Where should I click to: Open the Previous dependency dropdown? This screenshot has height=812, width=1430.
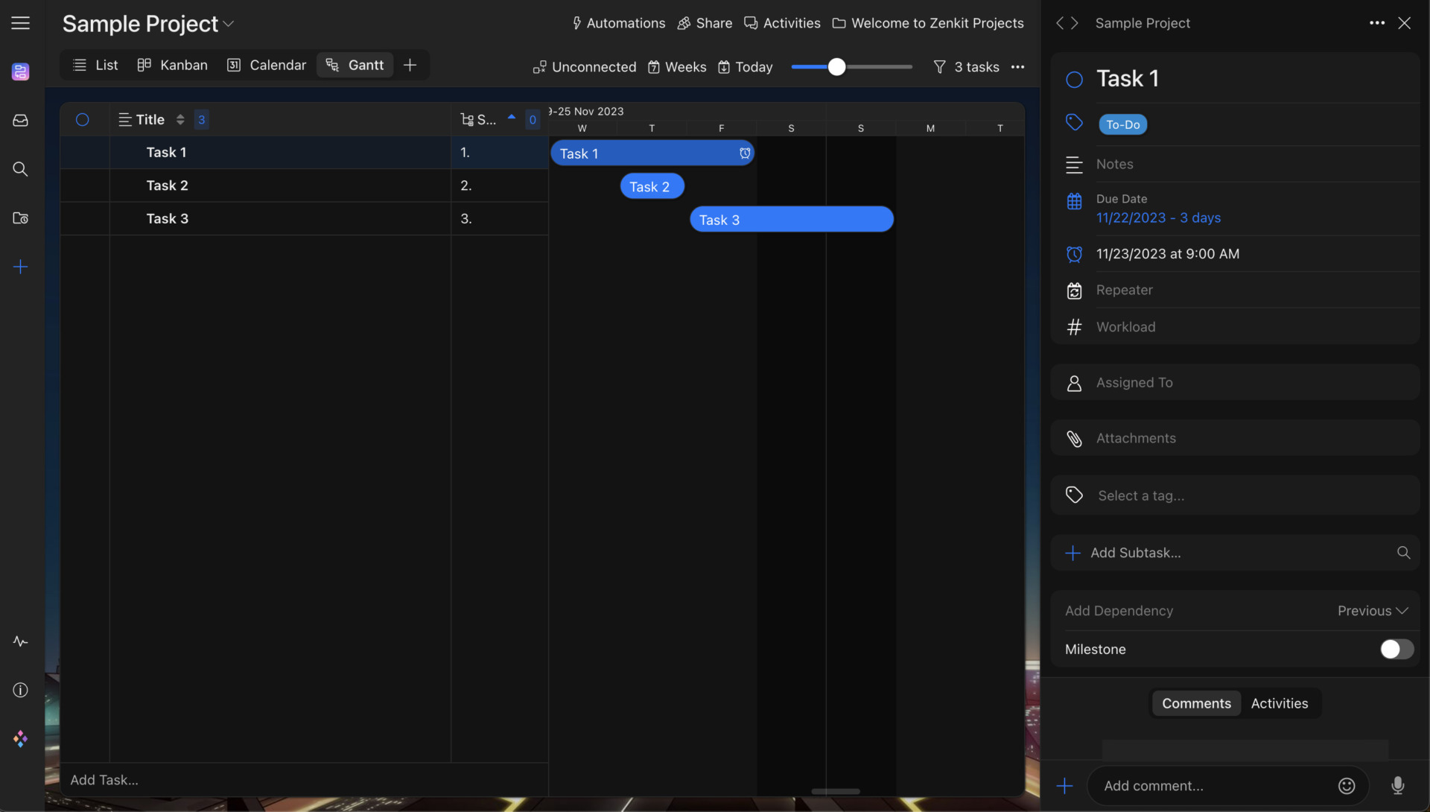(x=1372, y=611)
